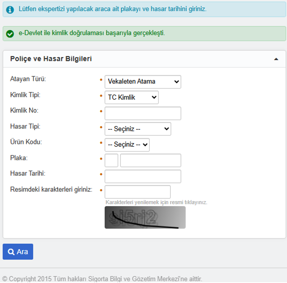Open the Ürün Kodu dropdown
Image resolution: width=287 pixels, height=283 pixels.
[x=127, y=144]
